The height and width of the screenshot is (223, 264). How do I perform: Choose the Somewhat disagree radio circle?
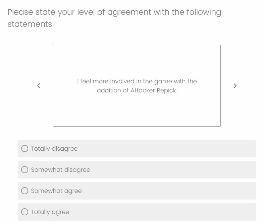24,169
